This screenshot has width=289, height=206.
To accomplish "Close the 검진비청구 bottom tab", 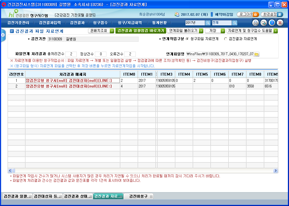I will click(x=151, y=197).
